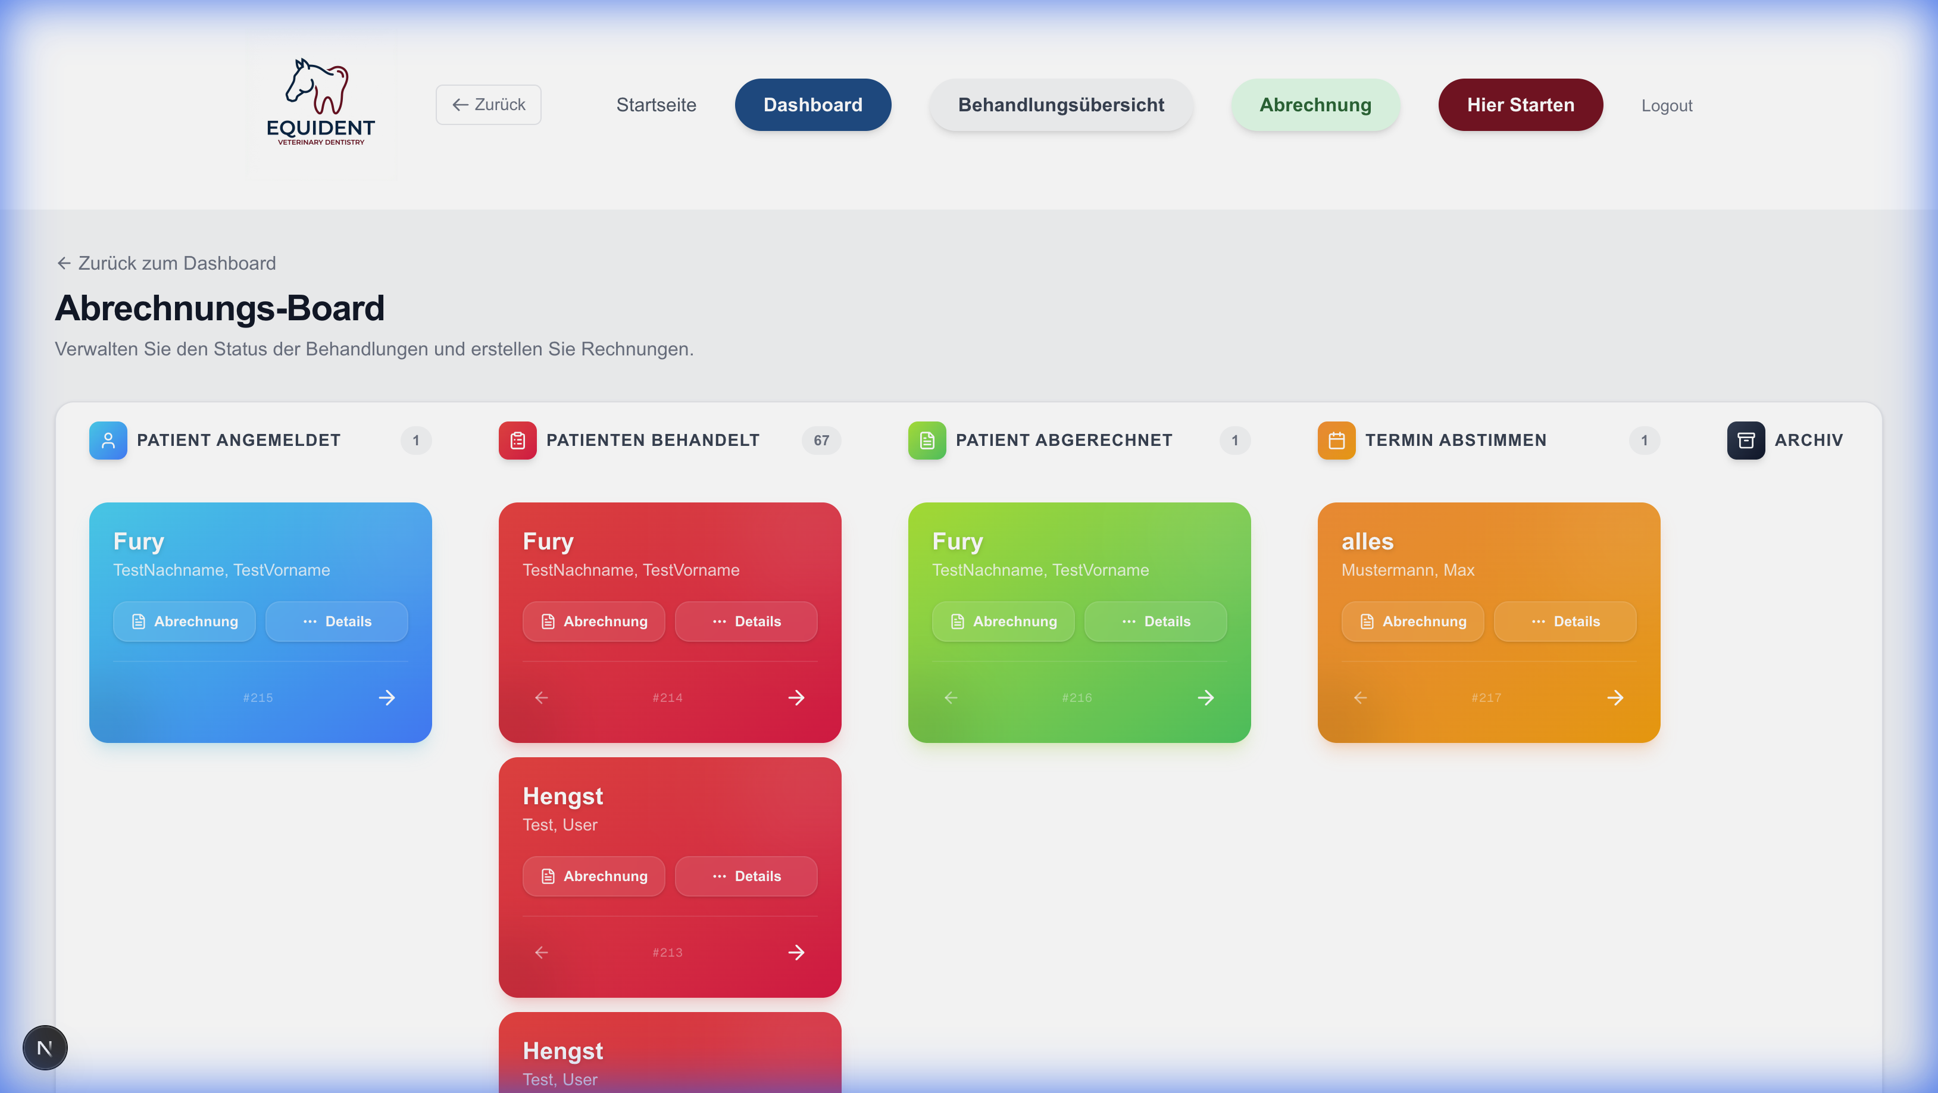Viewport: 1938px width, 1093px height.
Task: Open the Next.js dev tools badge
Action: click(45, 1047)
